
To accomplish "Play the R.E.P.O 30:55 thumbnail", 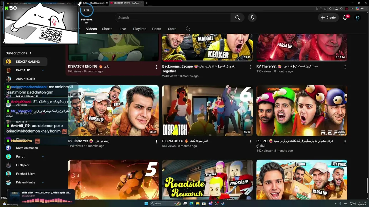I will pos(302,111).
